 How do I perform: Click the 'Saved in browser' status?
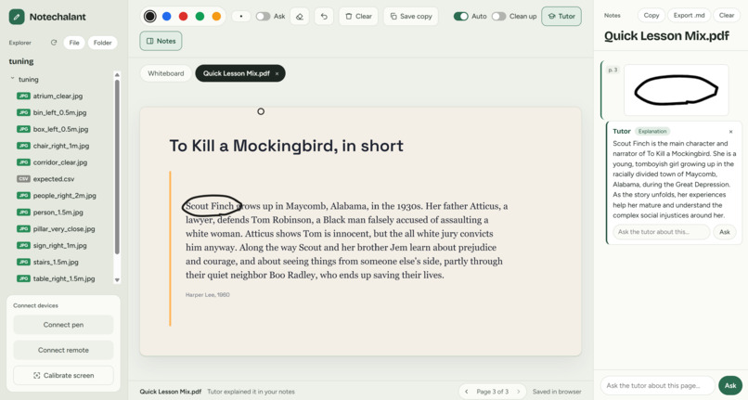[x=557, y=392]
